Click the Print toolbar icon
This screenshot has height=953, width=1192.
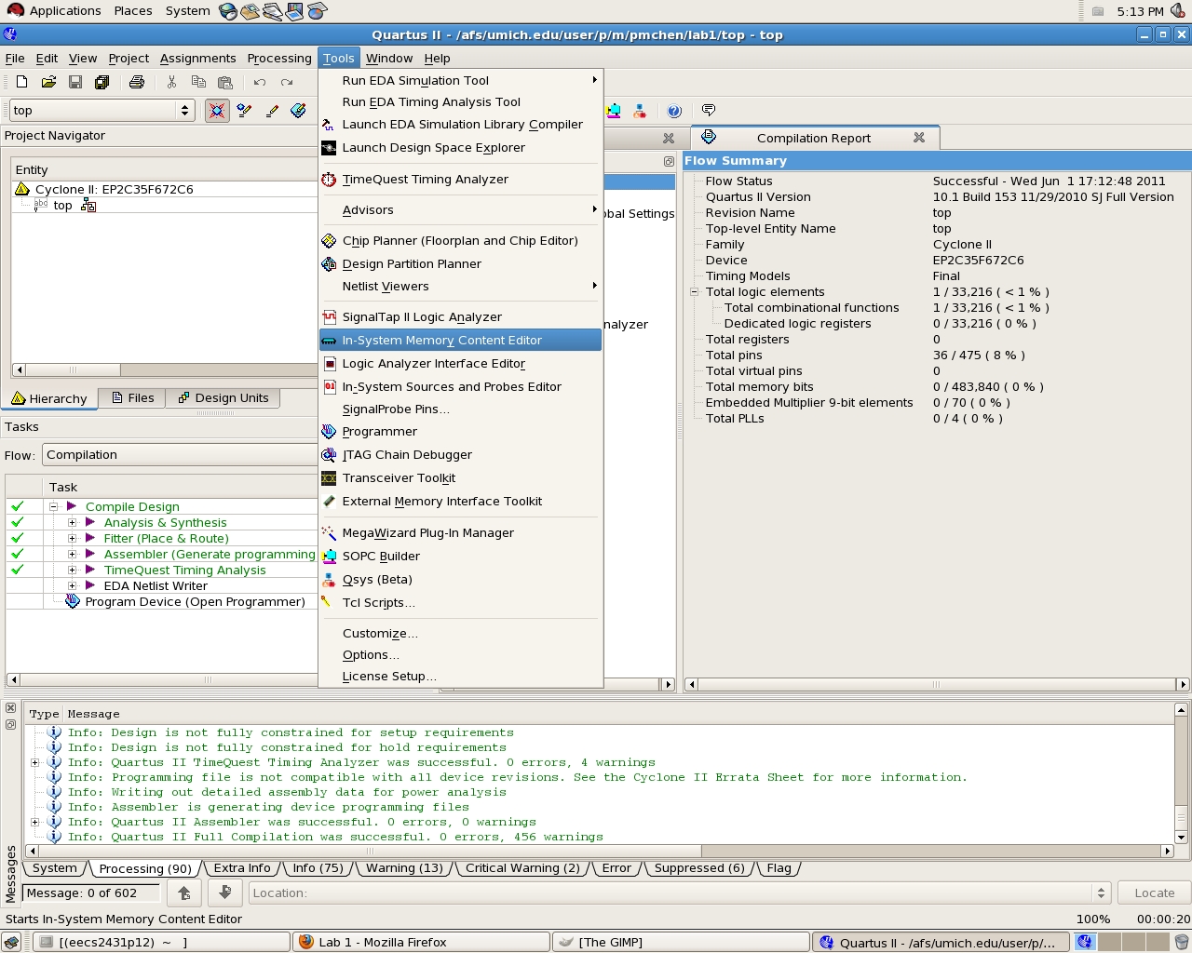137,82
